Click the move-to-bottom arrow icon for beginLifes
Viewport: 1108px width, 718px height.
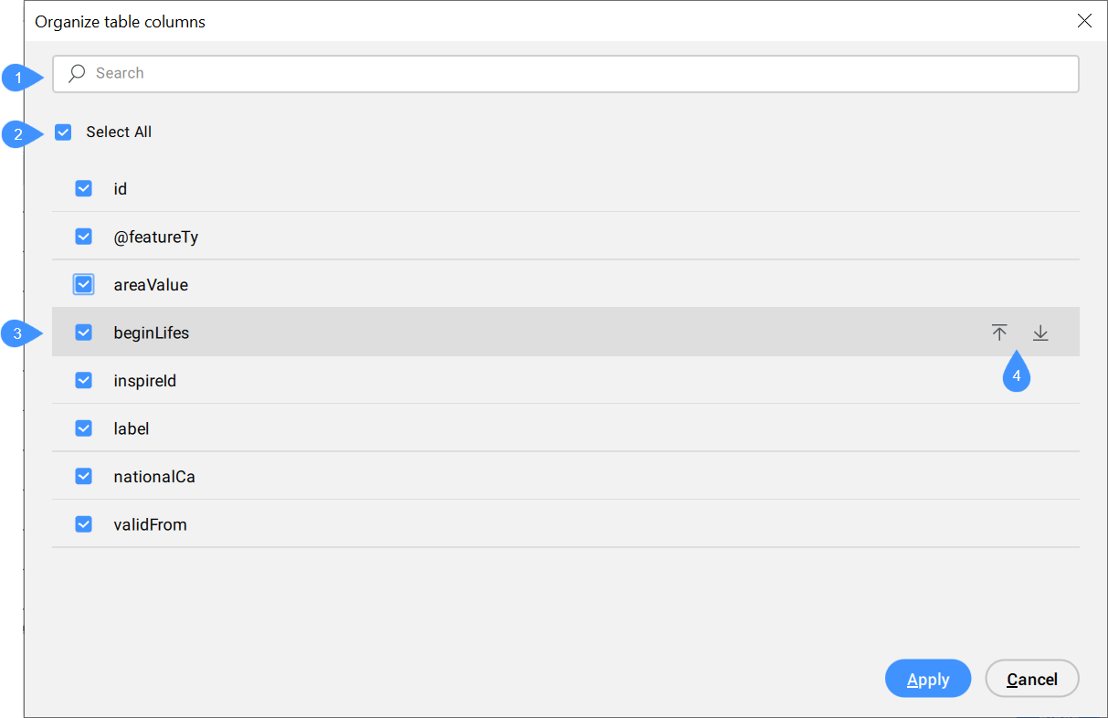1040,333
